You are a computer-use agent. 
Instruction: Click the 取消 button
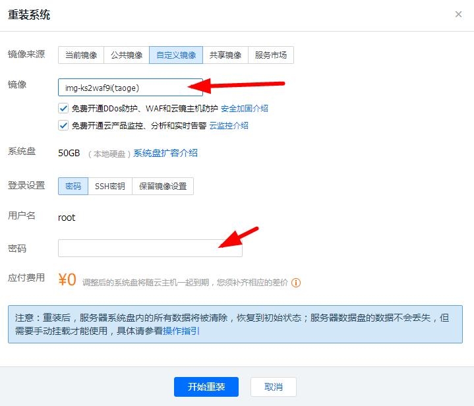click(x=273, y=387)
